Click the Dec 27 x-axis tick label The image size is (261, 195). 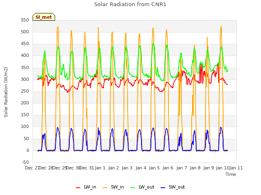point(32,168)
